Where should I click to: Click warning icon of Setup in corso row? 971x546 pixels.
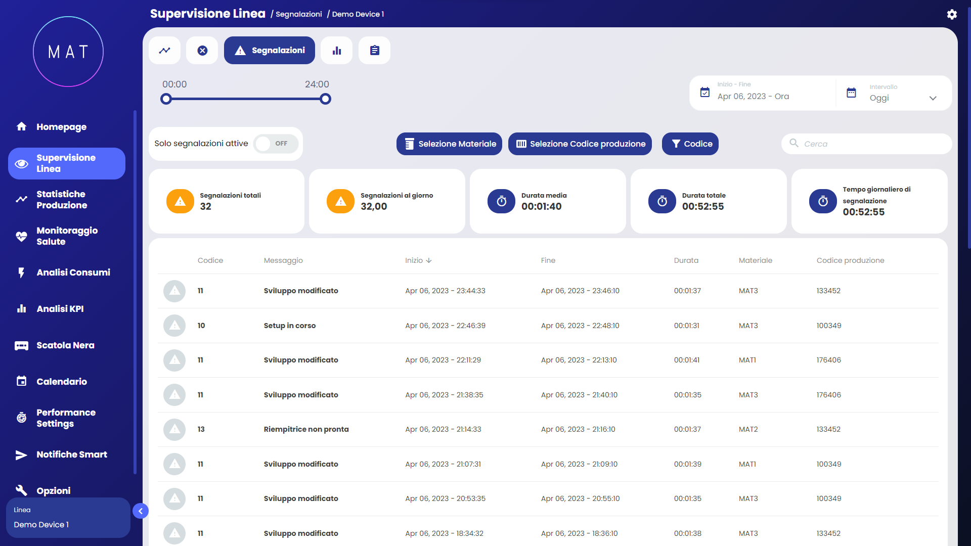tap(174, 326)
